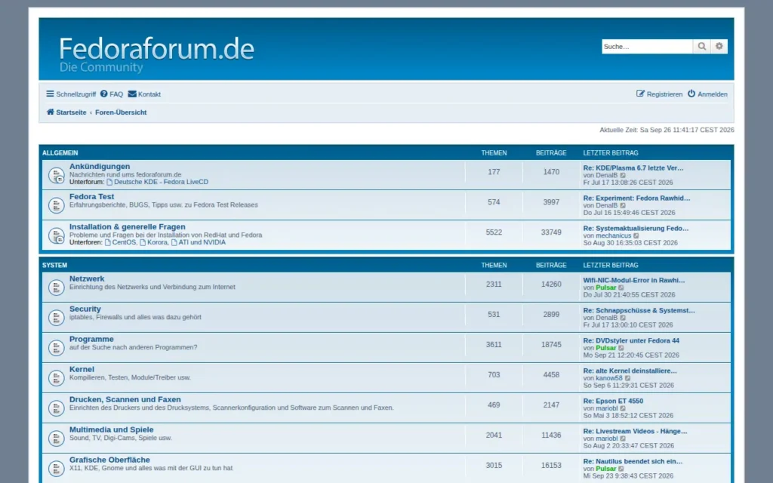Open the ALLGEMEIN category header
The image size is (773, 483).
click(x=60, y=152)
